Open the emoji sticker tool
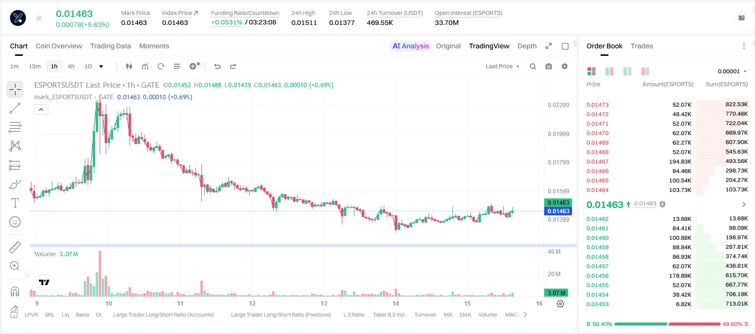Image resolution: width=755 pixels, height=334 pixels. coord(15,222)
